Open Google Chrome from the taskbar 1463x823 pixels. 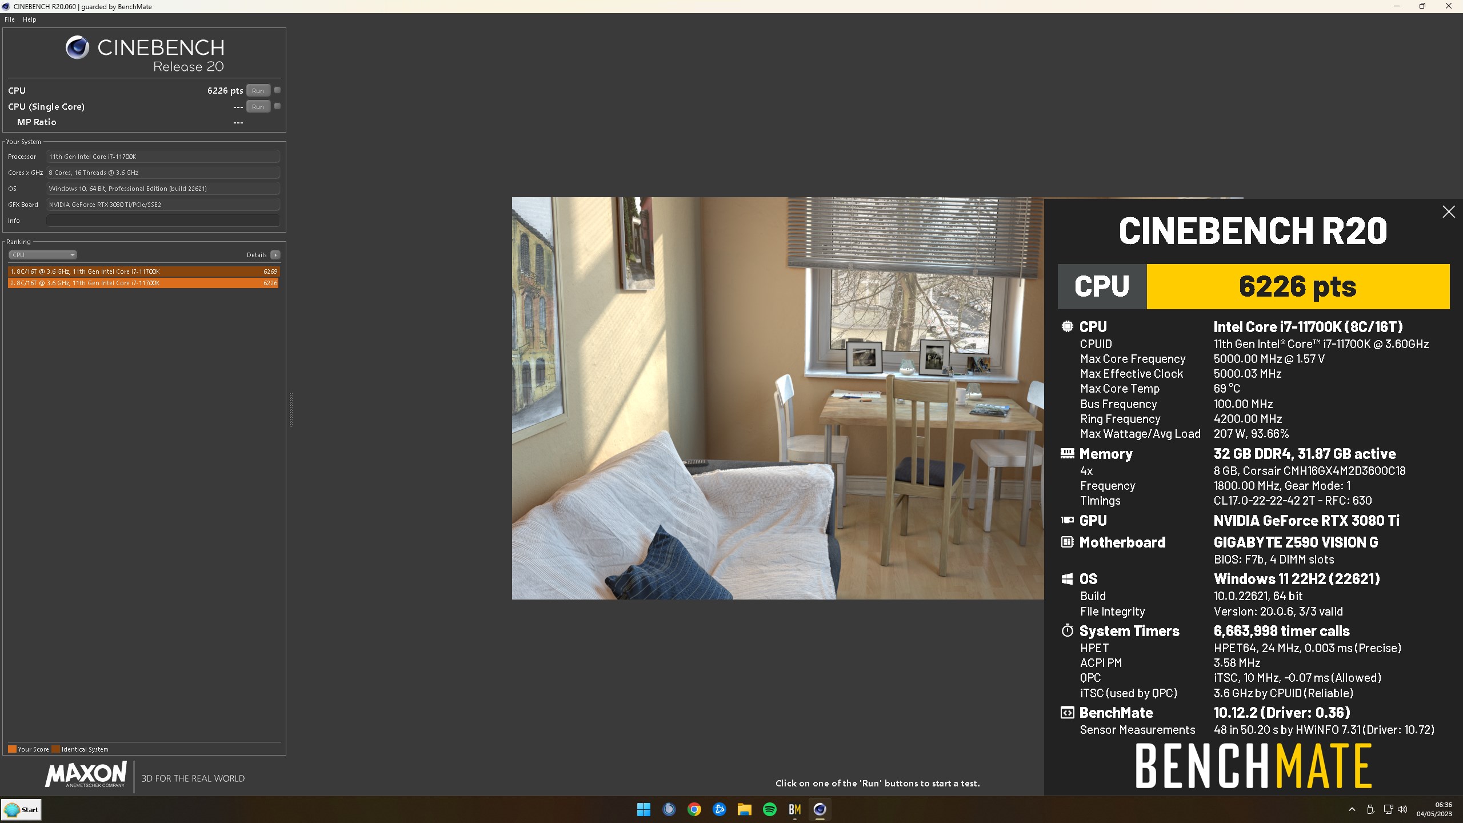tap(694, 809)
